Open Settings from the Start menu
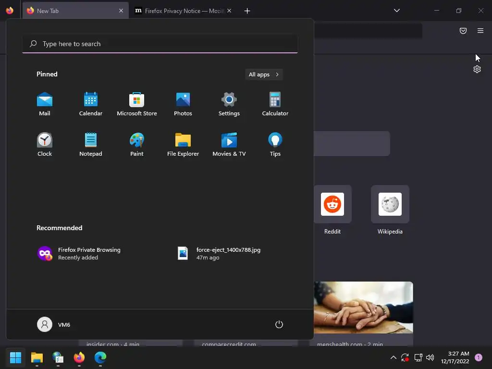Screen dimensions: 492x369 pyautogui.click(x=229, y=104)
